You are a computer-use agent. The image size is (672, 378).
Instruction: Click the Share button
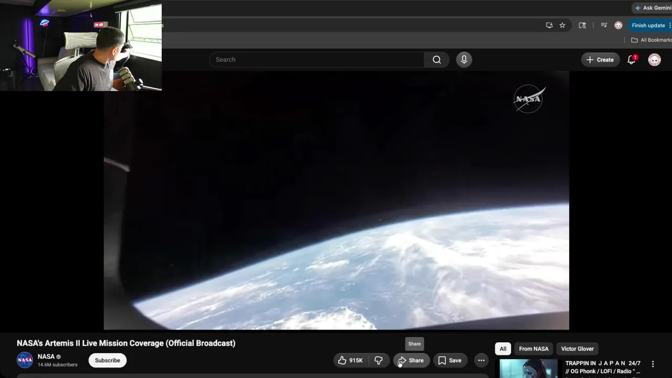click(x=411, y=360)
